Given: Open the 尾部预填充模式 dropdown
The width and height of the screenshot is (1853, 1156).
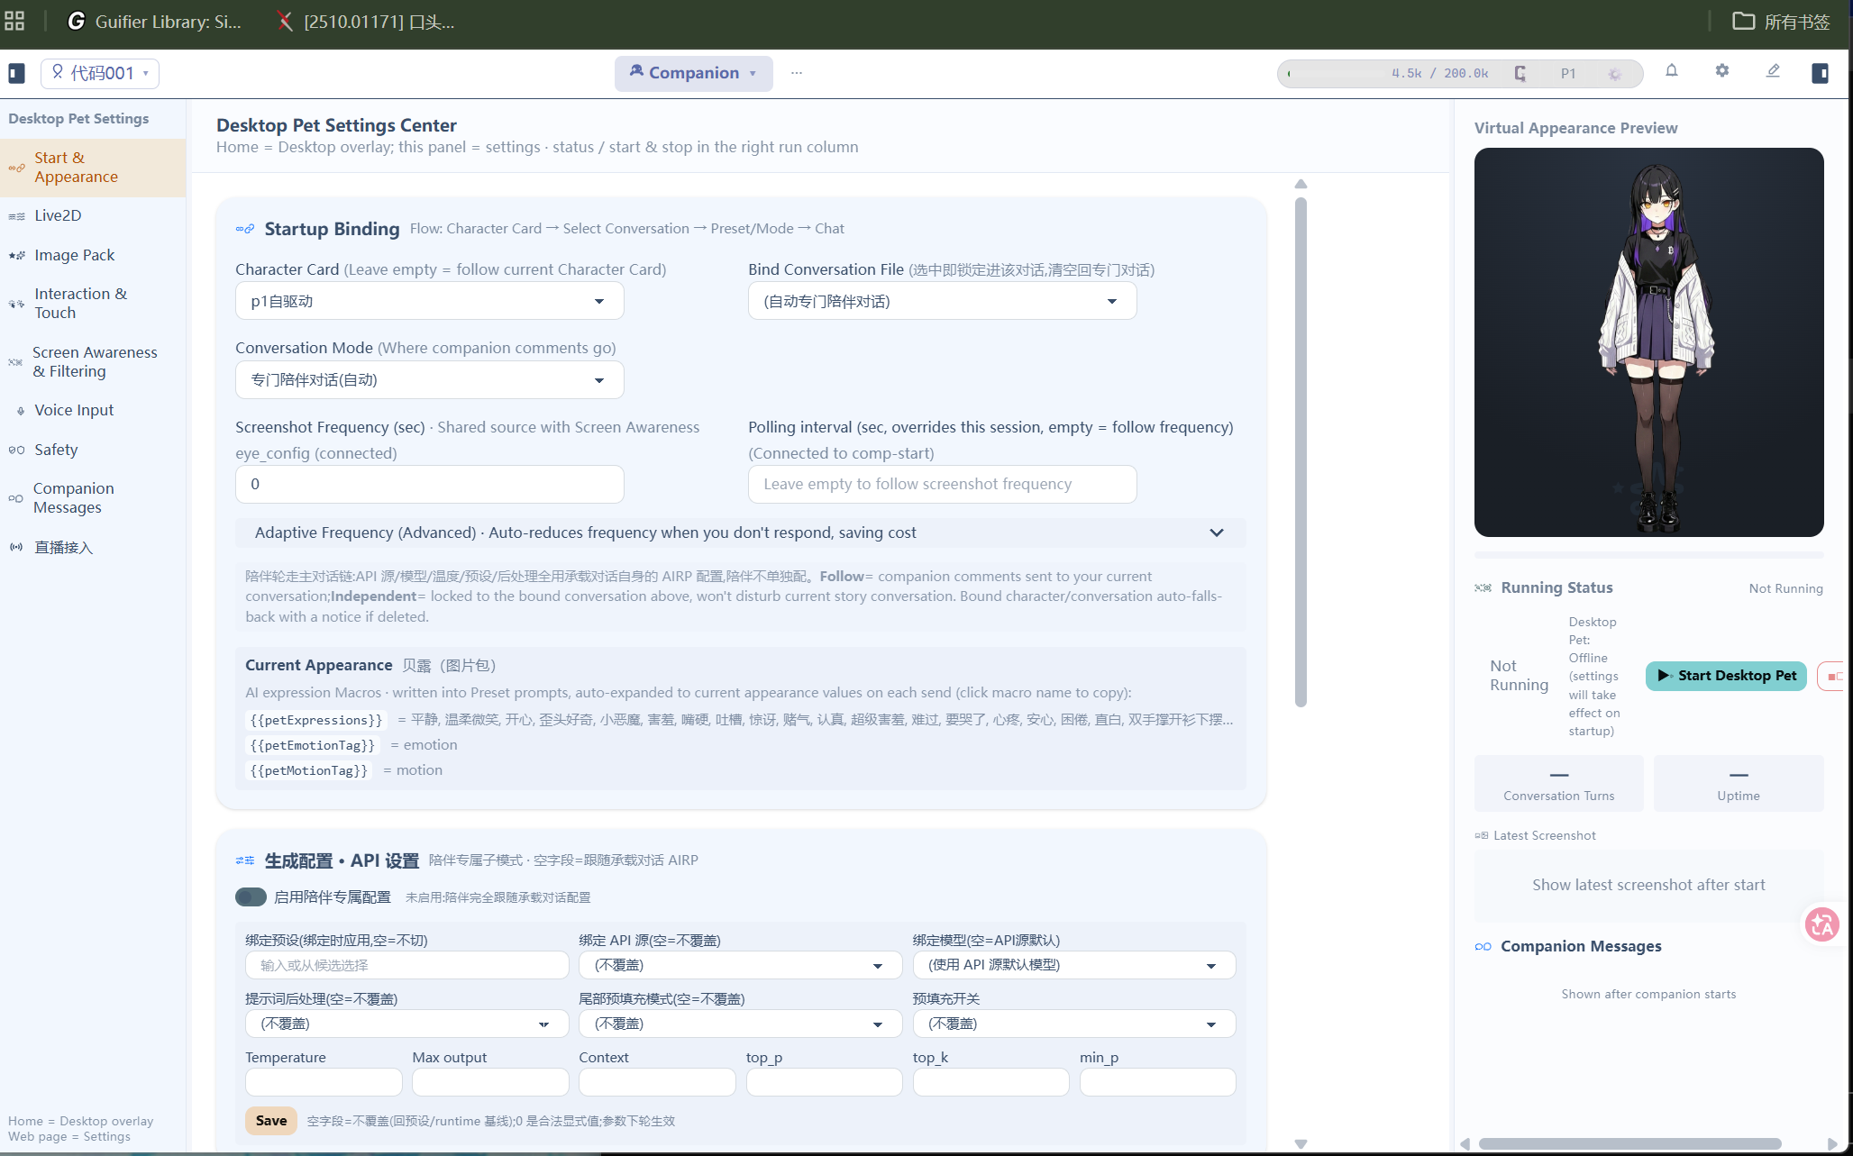Looking at the screenshot, I should pos(740,1024).
